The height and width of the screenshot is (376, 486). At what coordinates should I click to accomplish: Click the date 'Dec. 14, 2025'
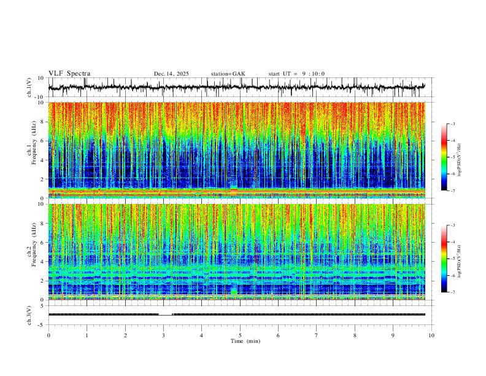coord(171,74)
